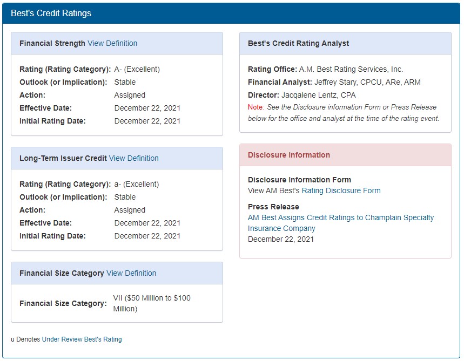Image resolution: width=464 pixels, height=361 pixels.
Task: Click the Disclosure Information panel heading
Action: pos(288,155)
